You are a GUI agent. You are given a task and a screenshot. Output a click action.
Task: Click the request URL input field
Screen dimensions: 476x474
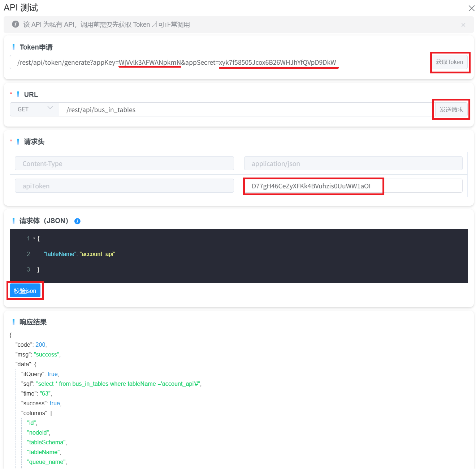tap(246, 110)
